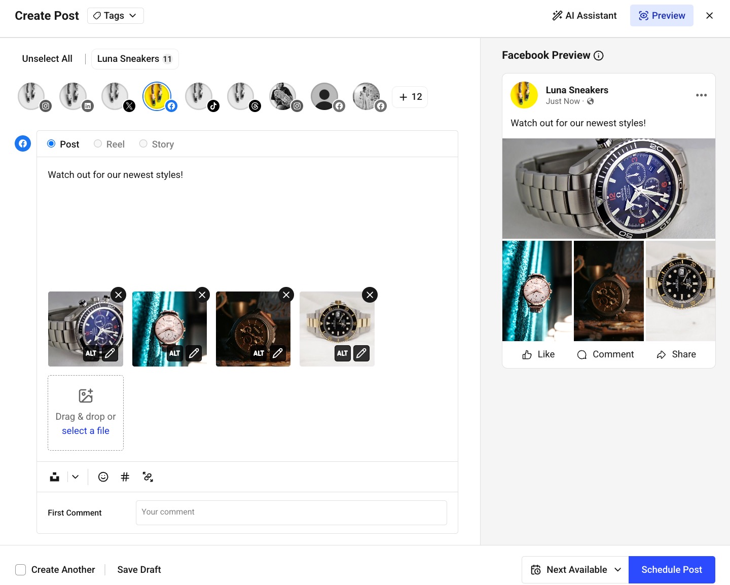This screenshot has width=730, height=585.
Task: Expand the 12 hidden social accounts
Action: click(410, 96)
